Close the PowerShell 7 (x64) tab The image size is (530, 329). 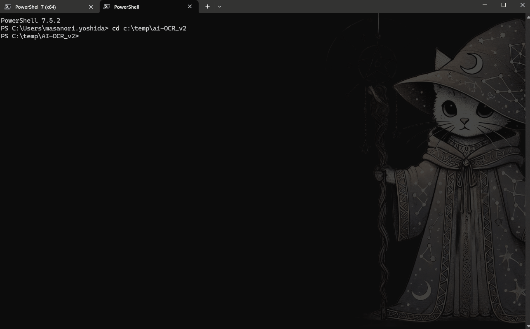click(91, 7)
